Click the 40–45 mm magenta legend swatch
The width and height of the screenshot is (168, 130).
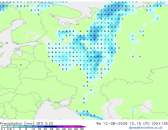72,127
